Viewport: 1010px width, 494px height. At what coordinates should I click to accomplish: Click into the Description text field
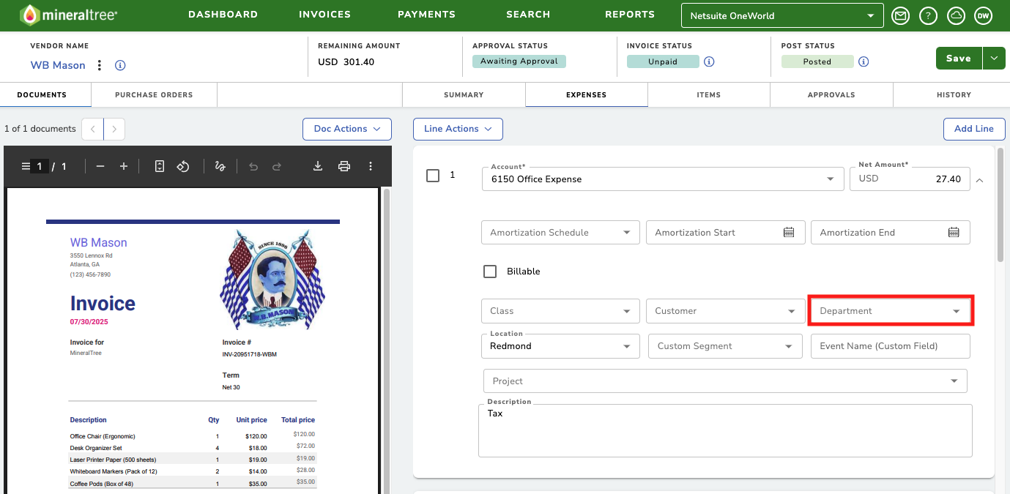[x=725, y=430]
